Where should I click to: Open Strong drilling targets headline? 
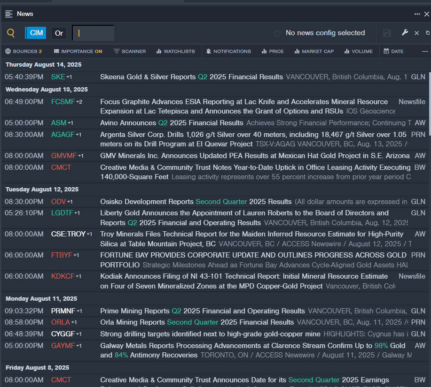(x=210, y=334)
